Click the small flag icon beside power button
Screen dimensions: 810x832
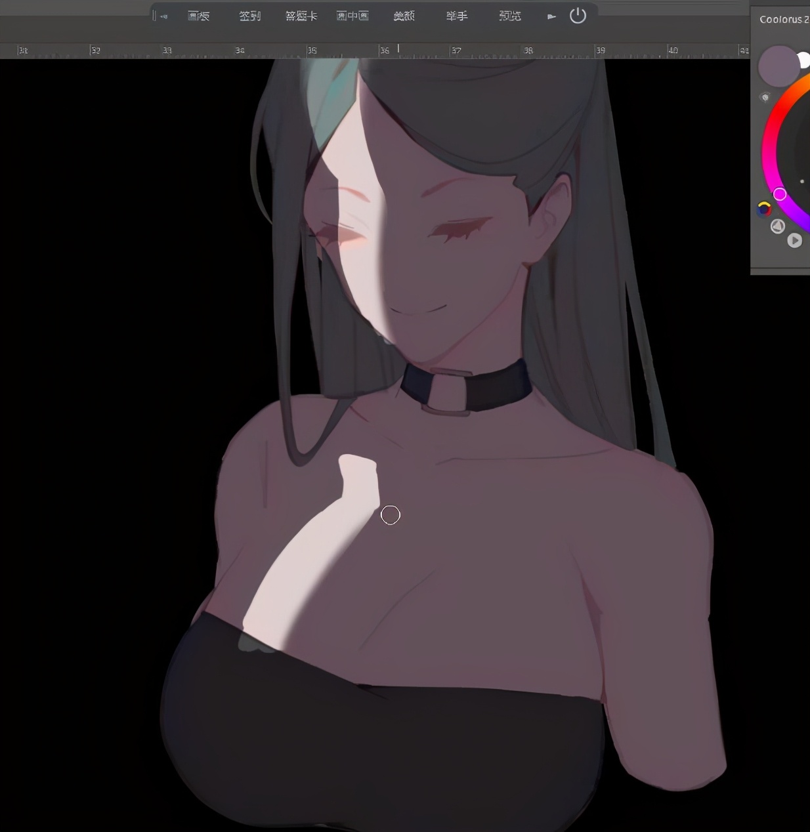(551, 16)
